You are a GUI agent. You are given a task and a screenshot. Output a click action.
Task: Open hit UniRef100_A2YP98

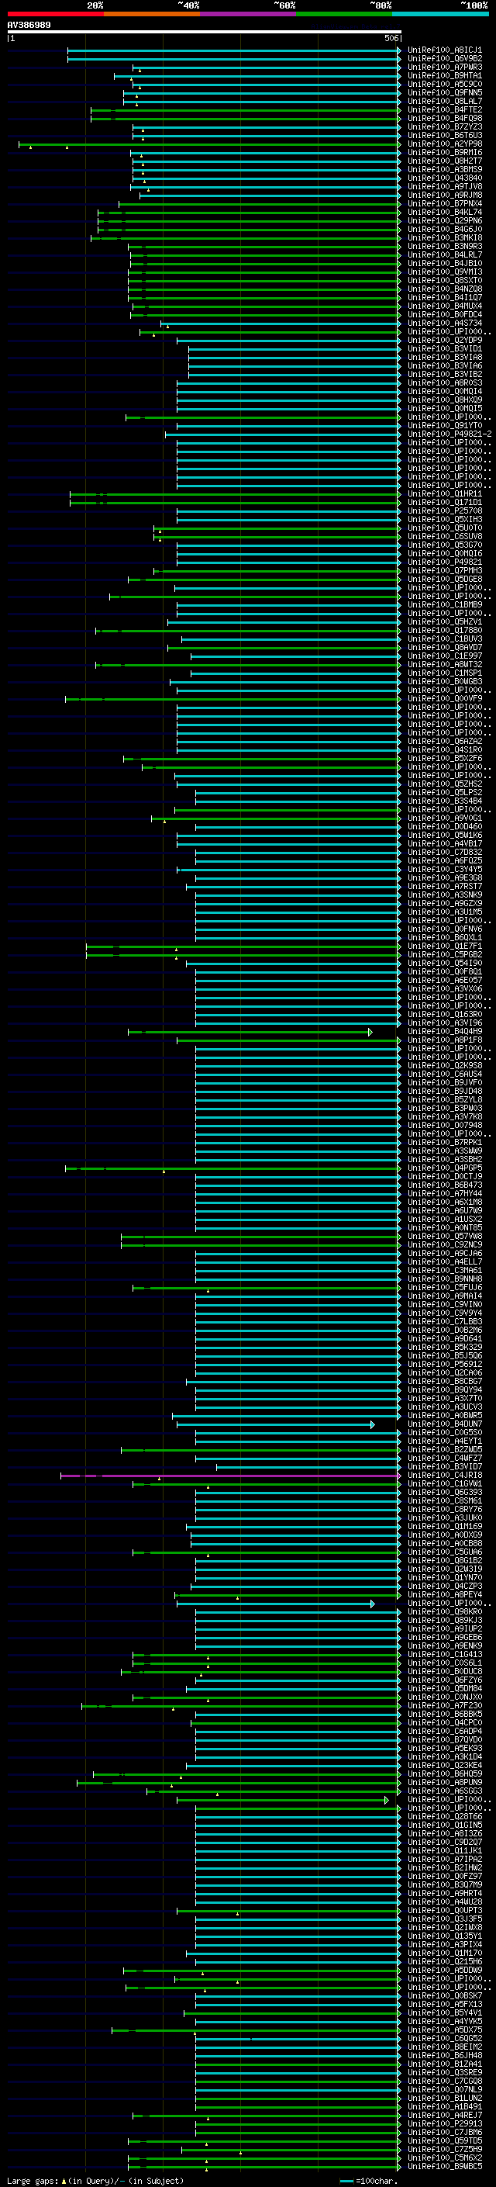(x=445, y=144)
